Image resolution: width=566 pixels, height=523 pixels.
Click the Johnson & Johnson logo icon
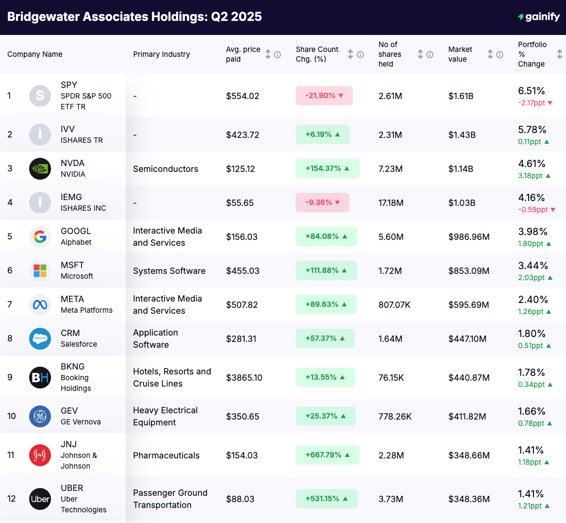40,455
